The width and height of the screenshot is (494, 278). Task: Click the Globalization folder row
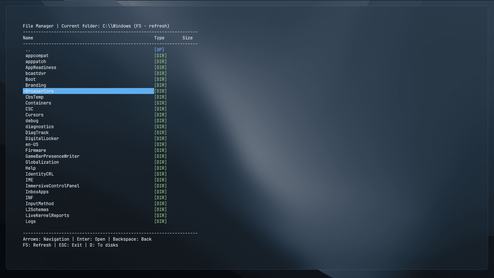point(42,162)
